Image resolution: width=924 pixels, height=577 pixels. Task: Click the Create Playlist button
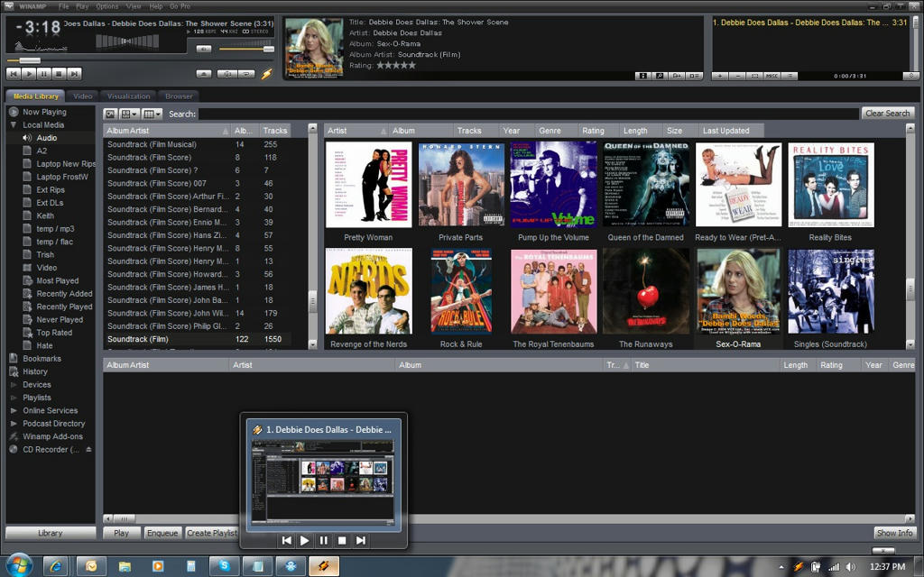(x=211, y=533)
